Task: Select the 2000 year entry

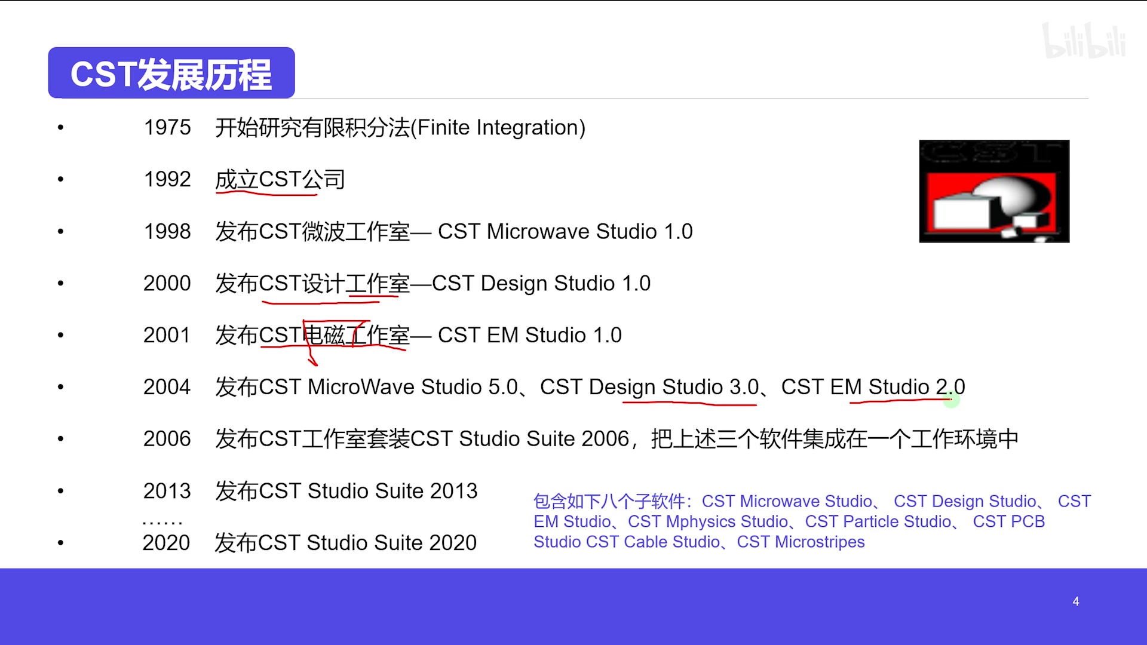Action: [167, 283]
